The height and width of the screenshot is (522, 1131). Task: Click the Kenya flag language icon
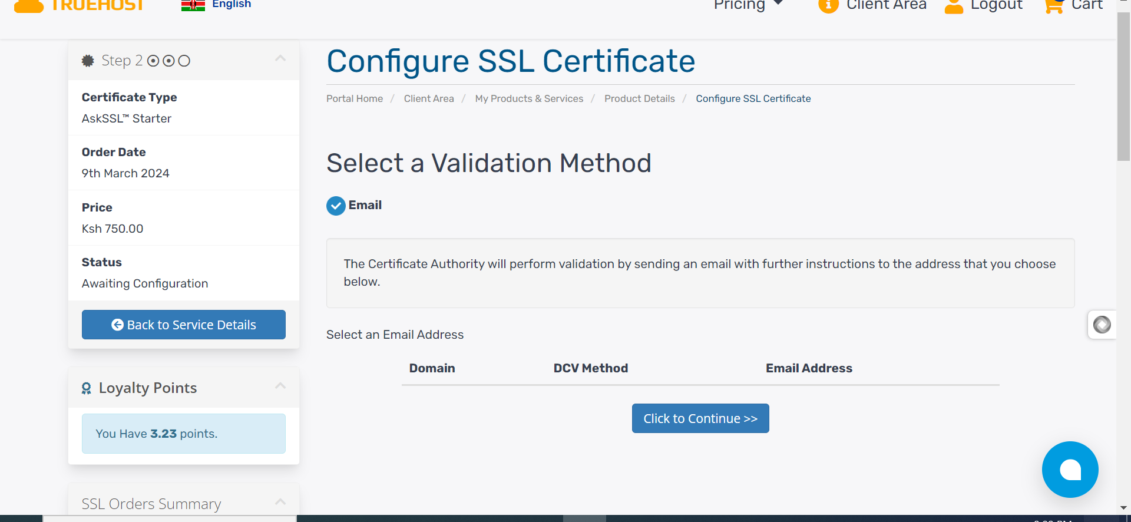tap(193, 5)
